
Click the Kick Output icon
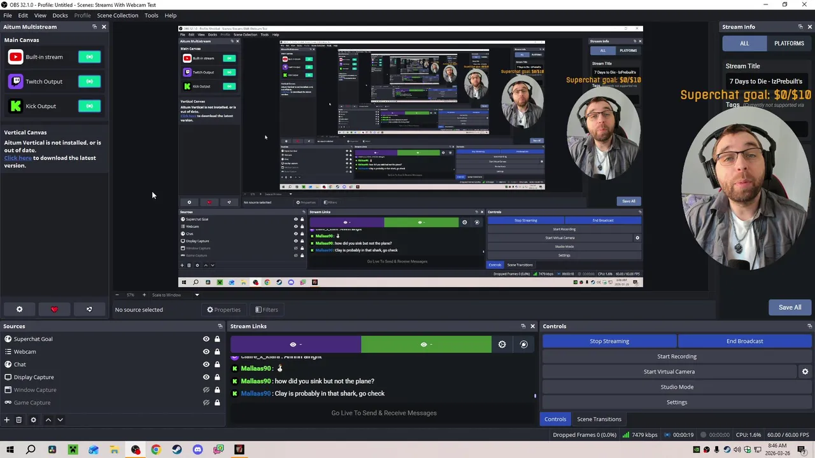click(x=15, y=106)
